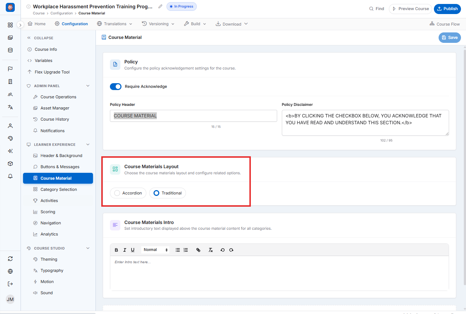Click into the Policy Header input field
Viewport: 466px width, 314px height.
(x=194, y=116)
